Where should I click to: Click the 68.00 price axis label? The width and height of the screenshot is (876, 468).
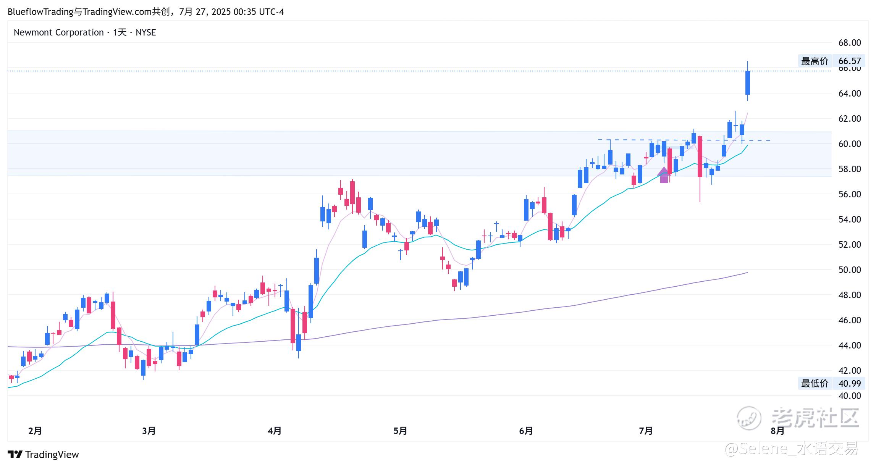point(850,43)
